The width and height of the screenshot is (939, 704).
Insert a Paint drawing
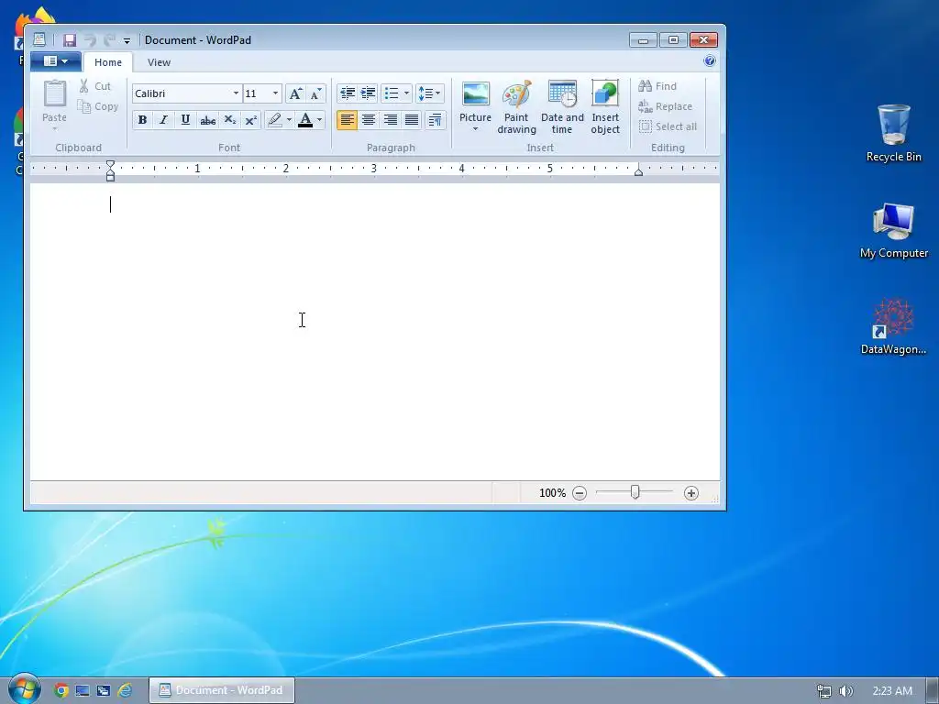point(516,107)
